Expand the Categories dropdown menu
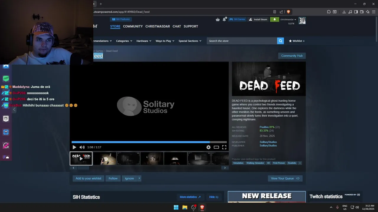Screen dimensions: 378x212 click(124, 41)
